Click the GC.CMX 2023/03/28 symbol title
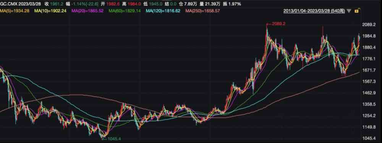The width and height of the screenshot is (382, 143). pyautogui.click(x=21, y=4)
